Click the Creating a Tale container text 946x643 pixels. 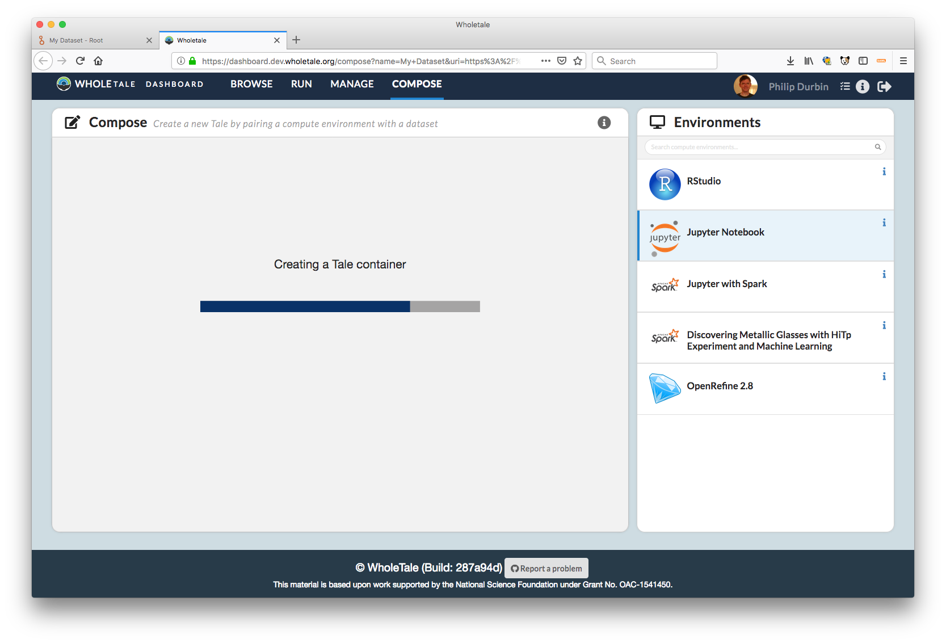click(x=340, y=264)
